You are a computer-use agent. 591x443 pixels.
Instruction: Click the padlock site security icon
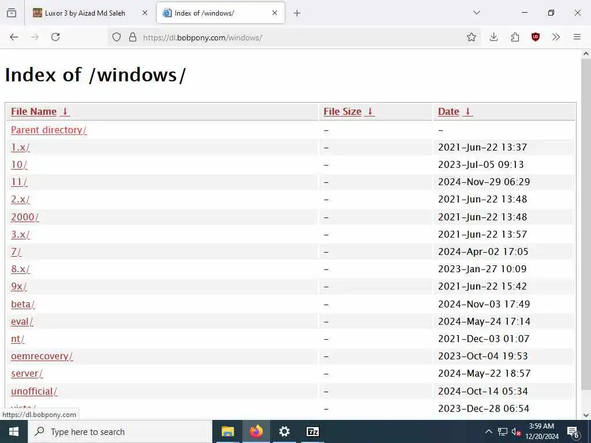pyautogui.click(x=133, y=37)
